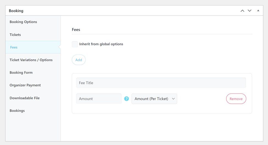Click into the Amount input field

[99, 99]
